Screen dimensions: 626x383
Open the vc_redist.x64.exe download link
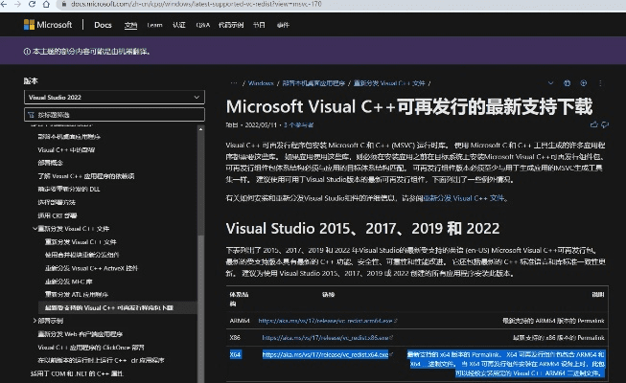pyautogui.click(x=325, y=354)
